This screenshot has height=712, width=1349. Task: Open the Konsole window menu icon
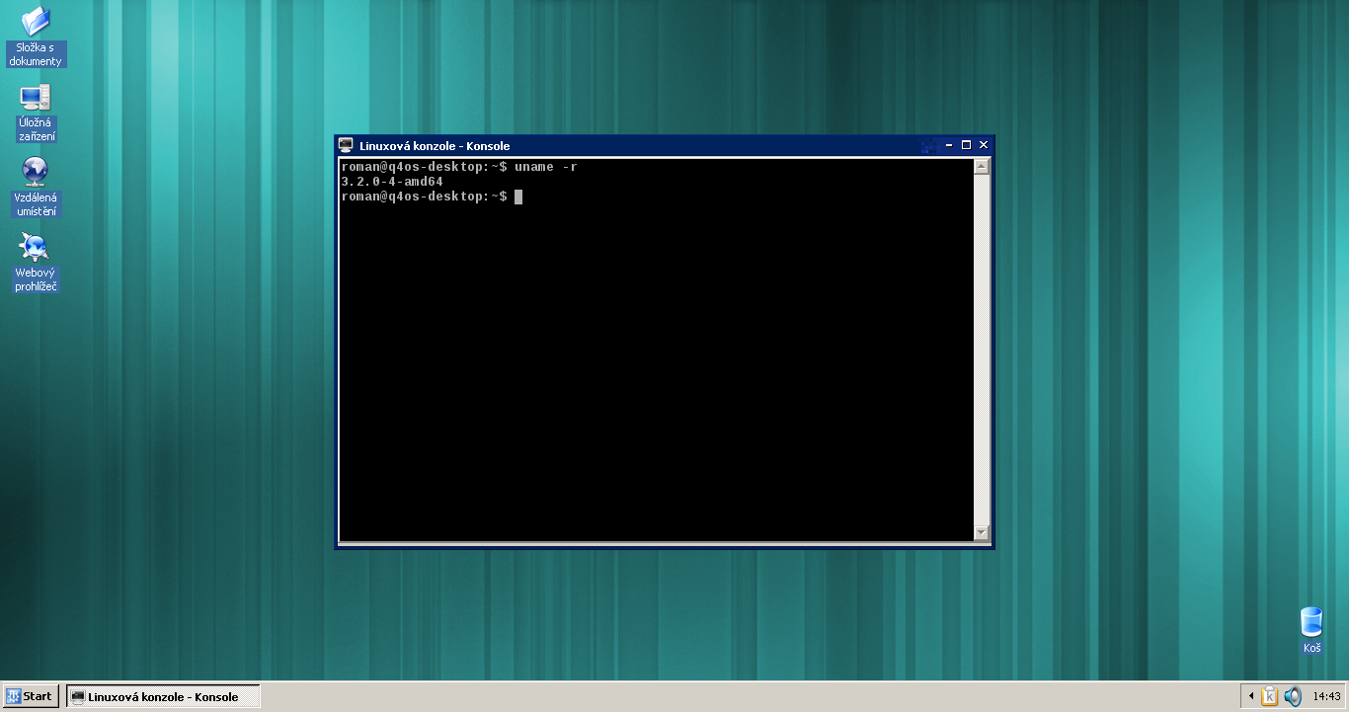[346, 145]
